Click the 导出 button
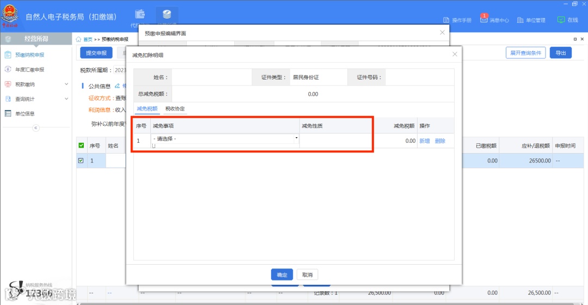The image size is (588, 305). click(x=561, y=53)
